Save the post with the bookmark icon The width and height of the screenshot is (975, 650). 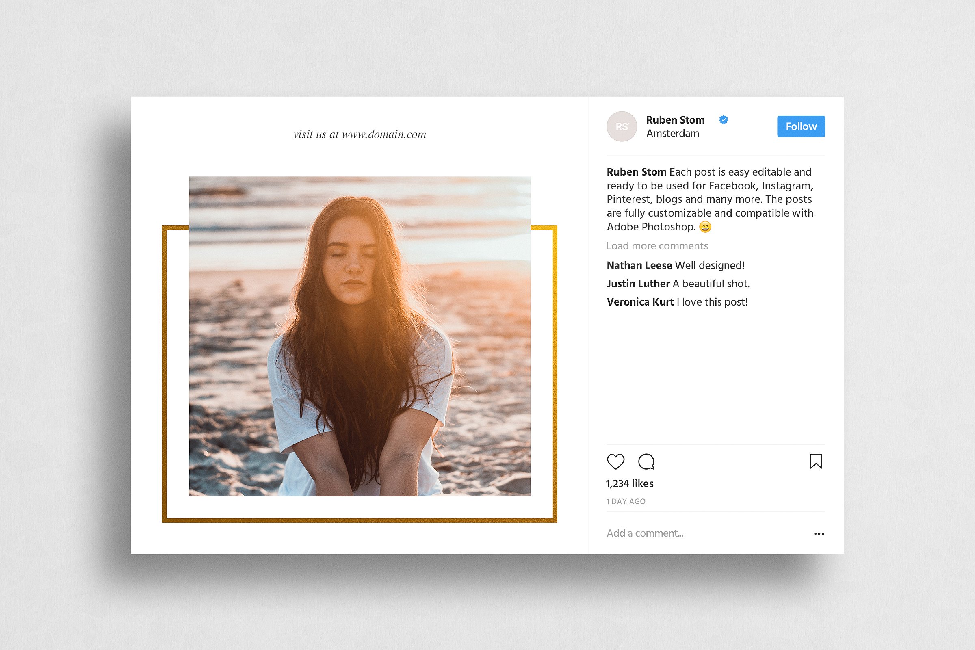(x=816, y=461)
